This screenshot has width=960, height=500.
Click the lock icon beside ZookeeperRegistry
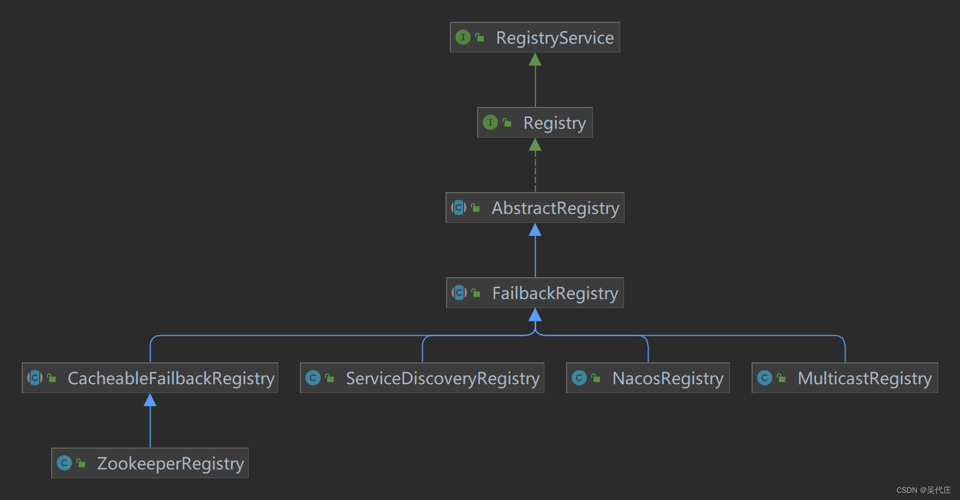point(81,463)
